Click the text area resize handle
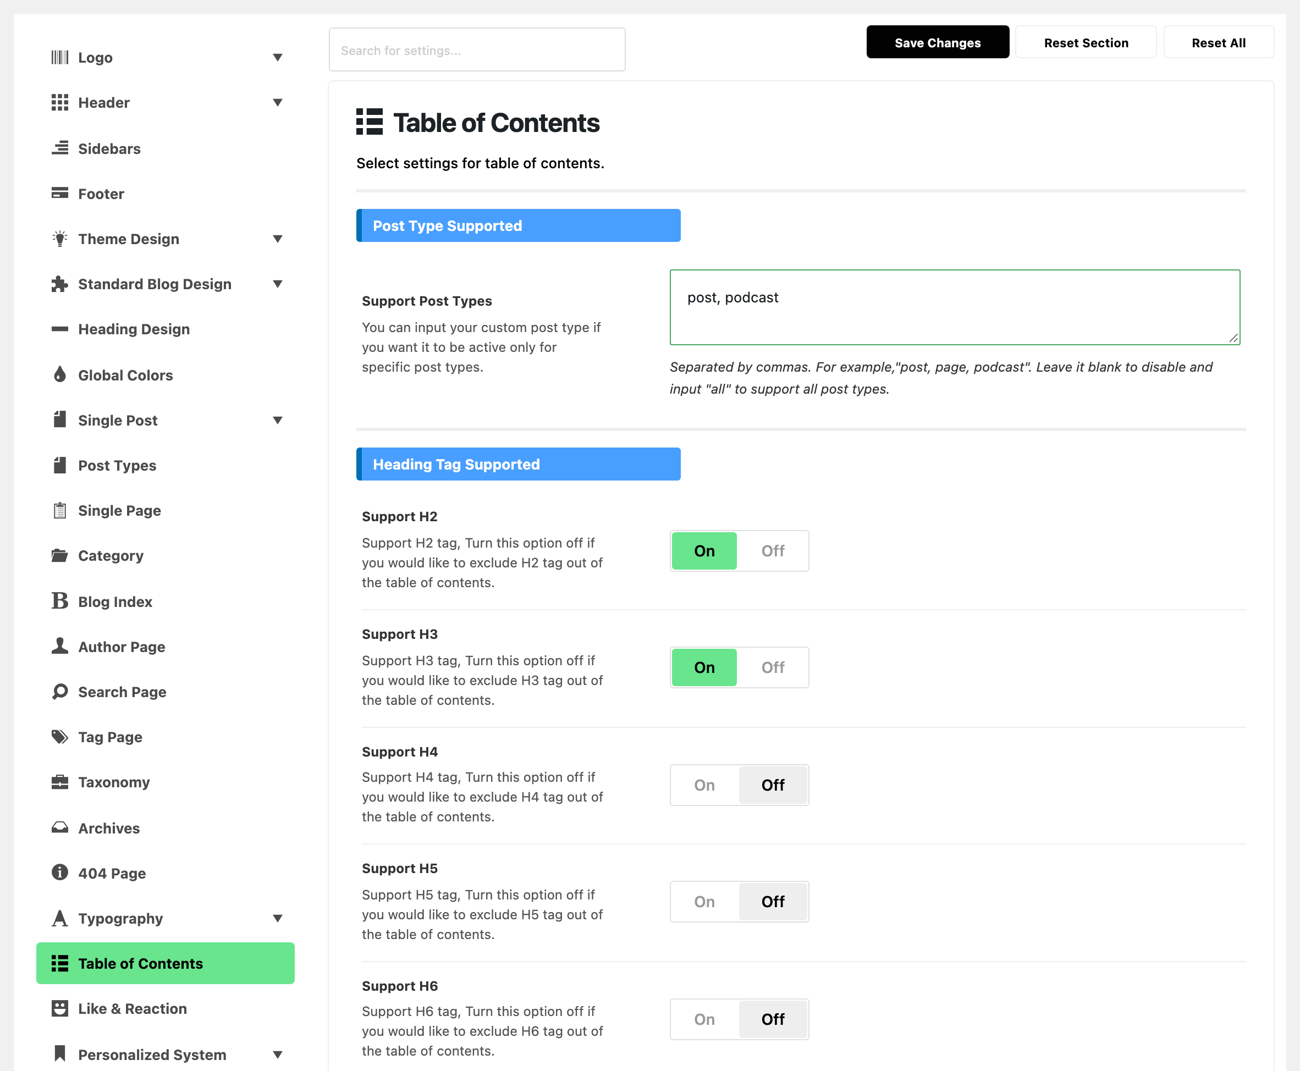 click(1233, 338)
